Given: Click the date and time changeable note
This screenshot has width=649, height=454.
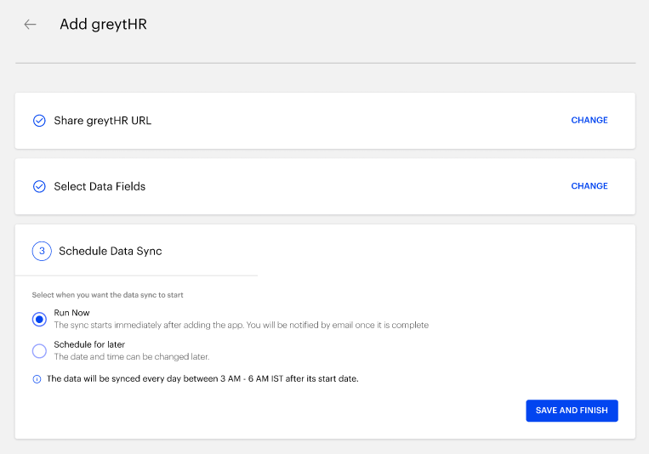Looking at the screenshot, I should point(132,357).
